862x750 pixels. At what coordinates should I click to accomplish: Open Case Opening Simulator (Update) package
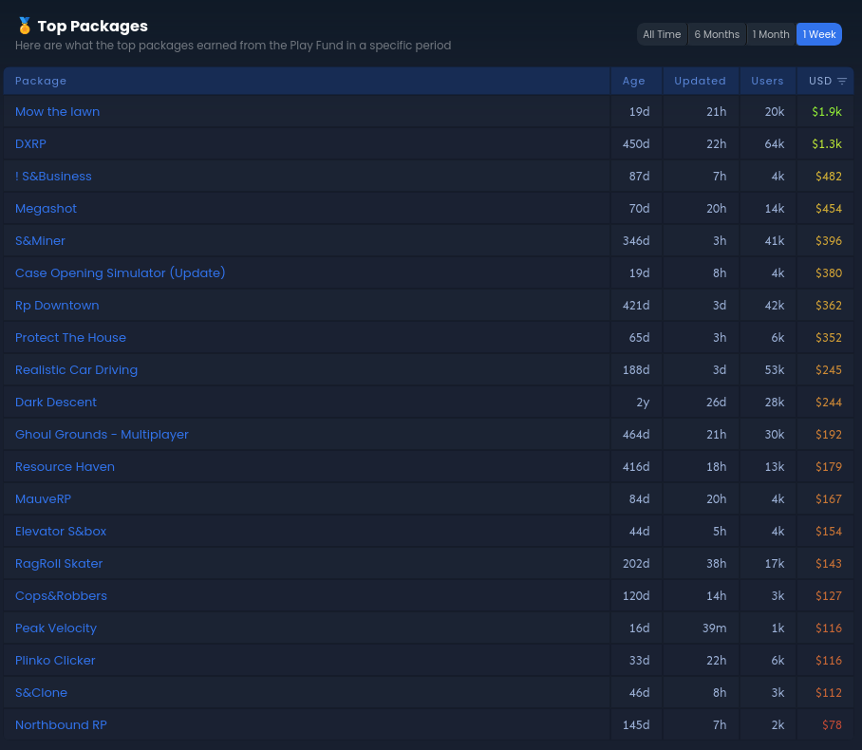(120, 272)
